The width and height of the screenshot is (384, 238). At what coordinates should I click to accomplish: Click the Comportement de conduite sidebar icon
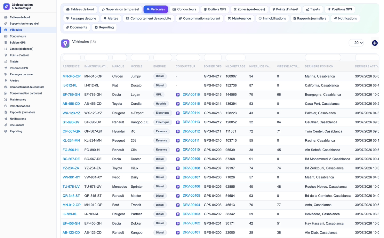point(6,87)
